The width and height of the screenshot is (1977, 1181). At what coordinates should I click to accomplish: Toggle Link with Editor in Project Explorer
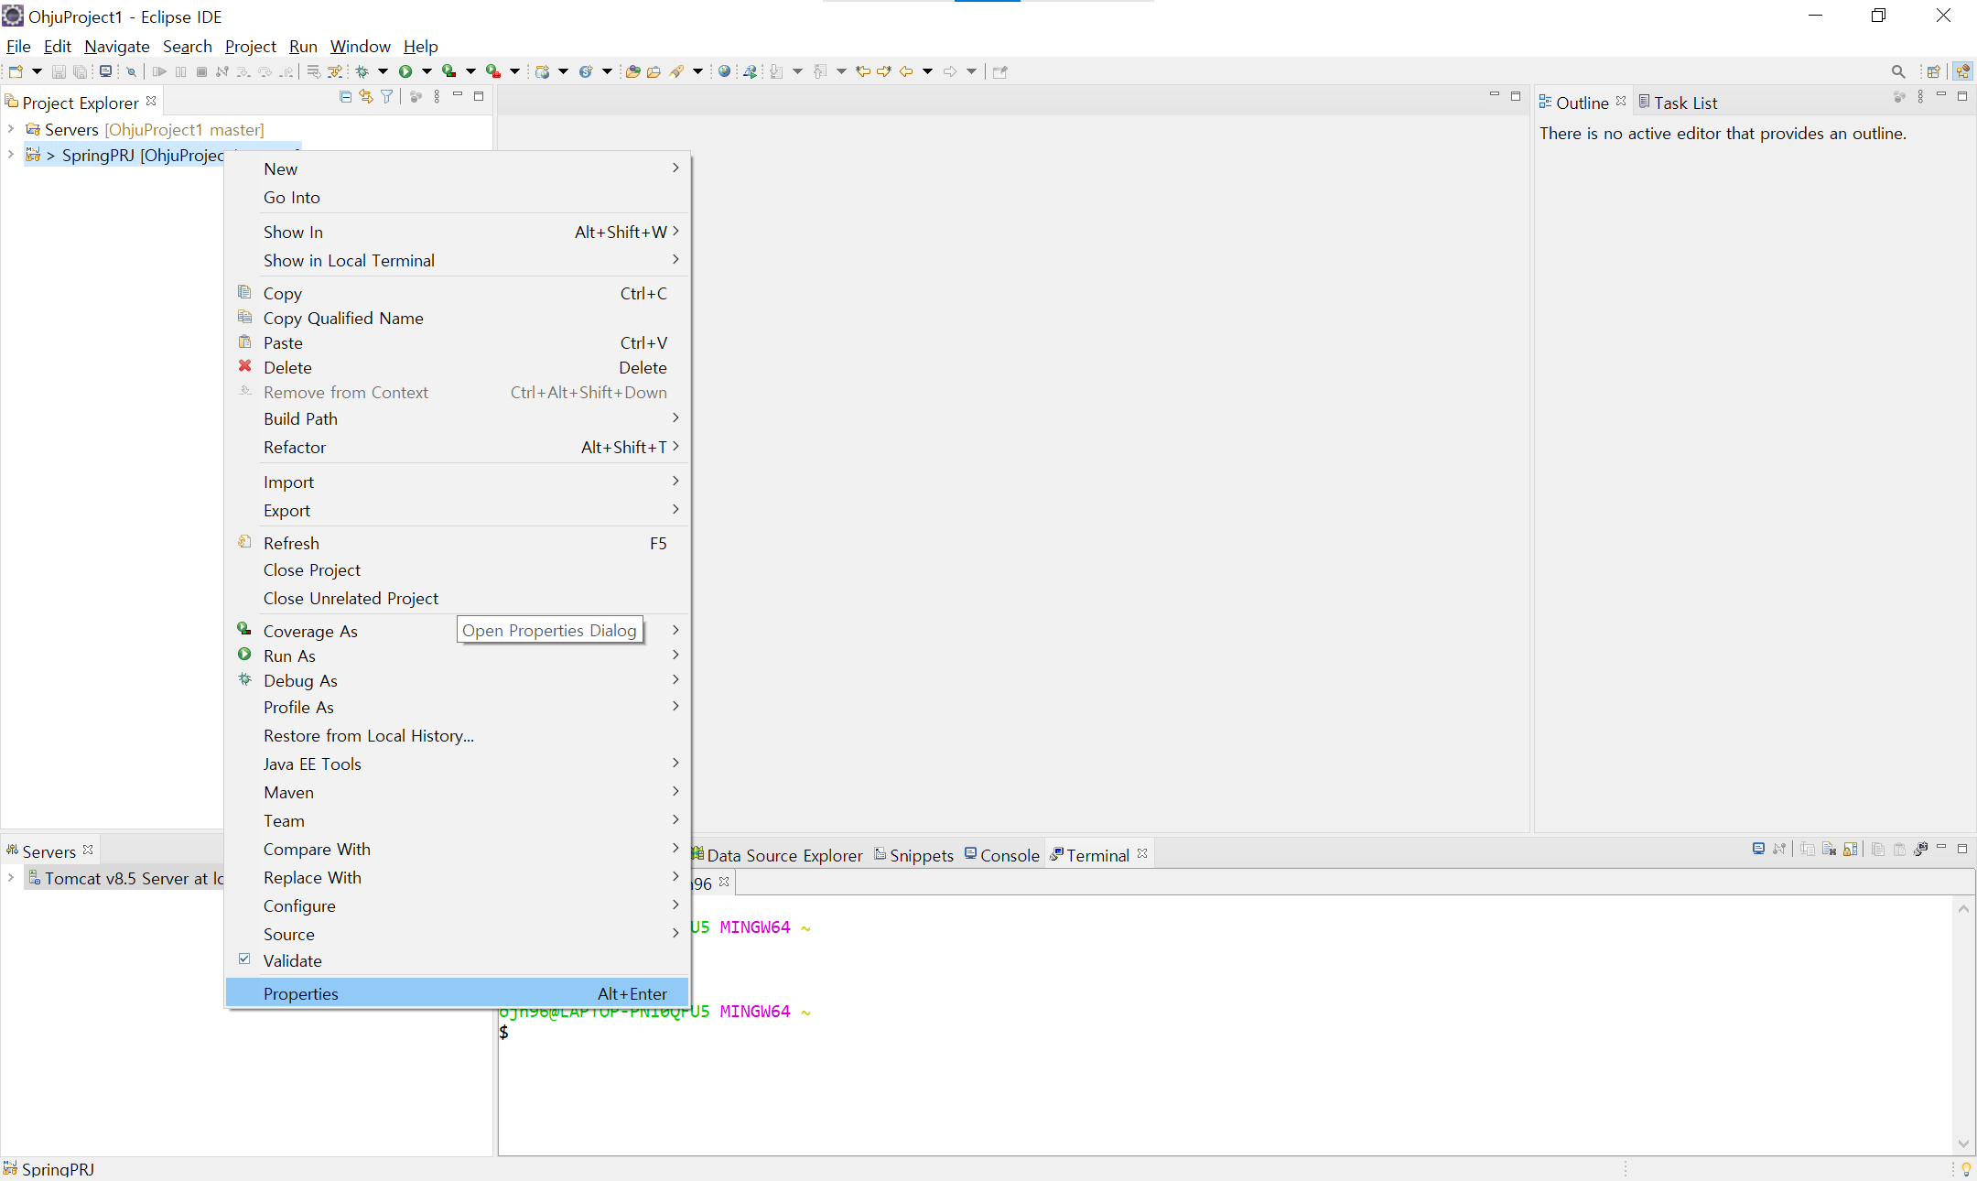pos(366,97)
